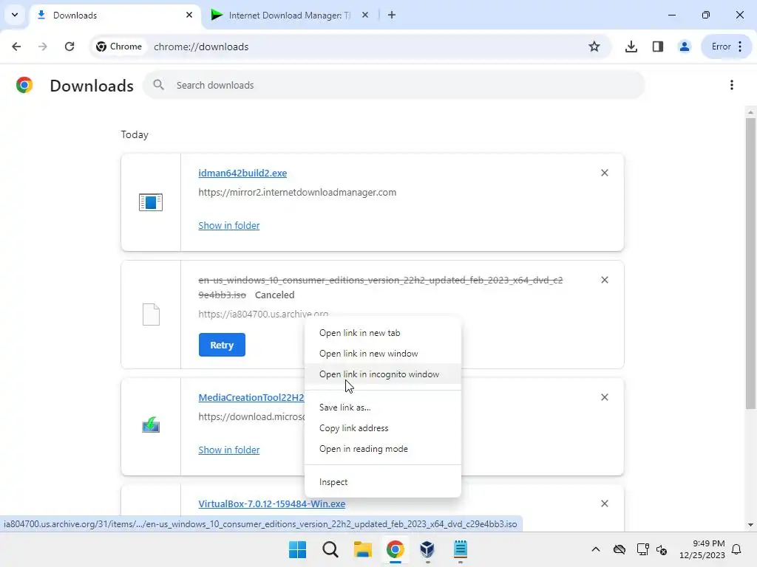Click the Canceled status text
The image size is (757, 567).
[x=275, y=295]
